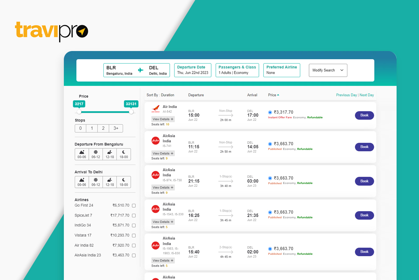Expand View Details for AirAsia I5-741
The height and width of the screenshot is (280, 419).
163,153
